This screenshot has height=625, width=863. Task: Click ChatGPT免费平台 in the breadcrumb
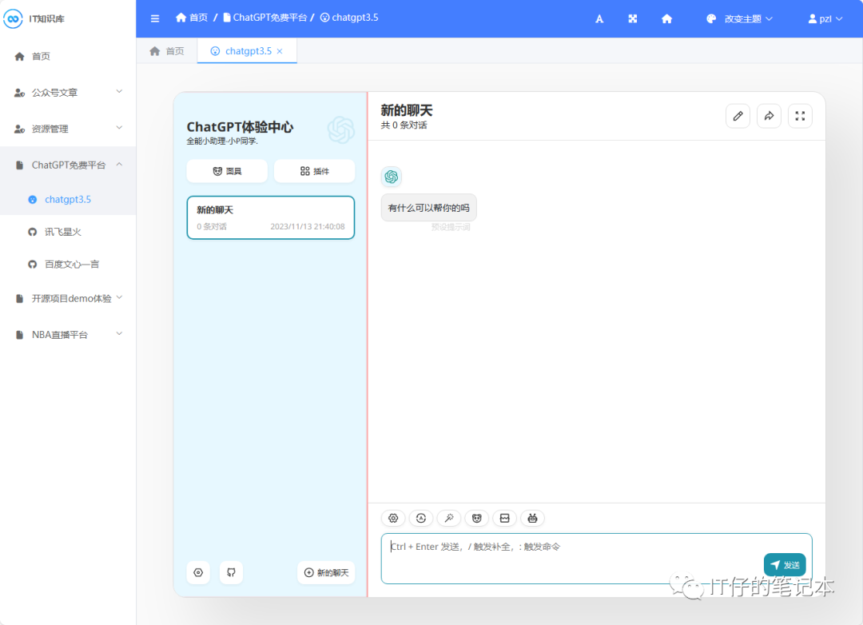click(x=264, y=18)
